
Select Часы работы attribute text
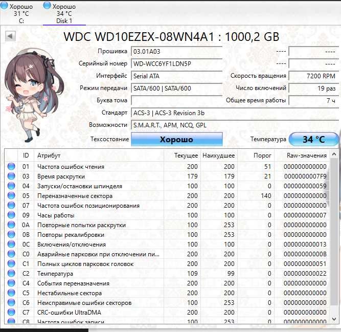click(x=56, y=215)
